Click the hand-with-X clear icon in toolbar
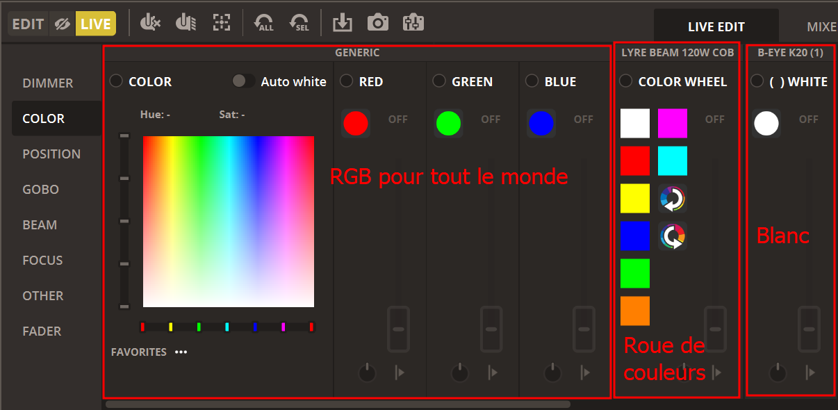 point(150,23)
